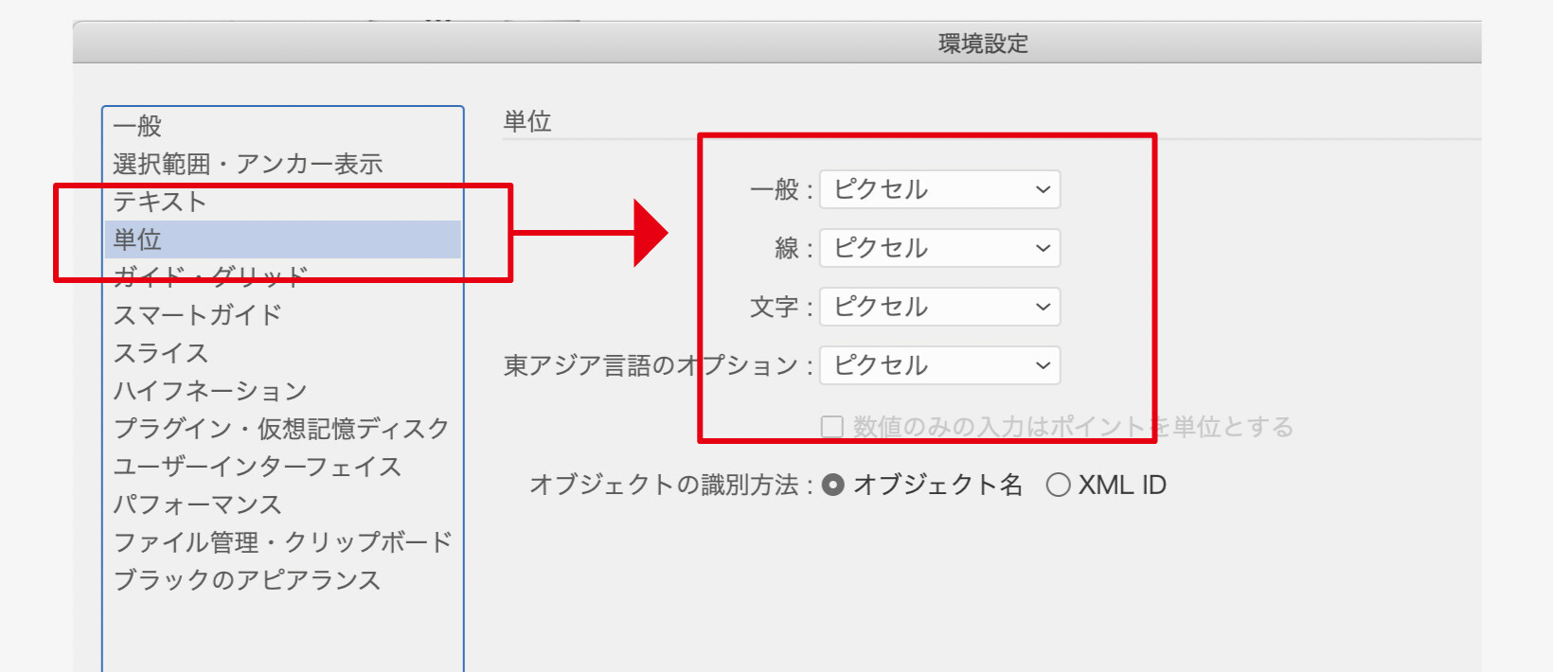Open the 一般 units dropdown
This screenshot has height=672, width=1553.
point(939,189)
